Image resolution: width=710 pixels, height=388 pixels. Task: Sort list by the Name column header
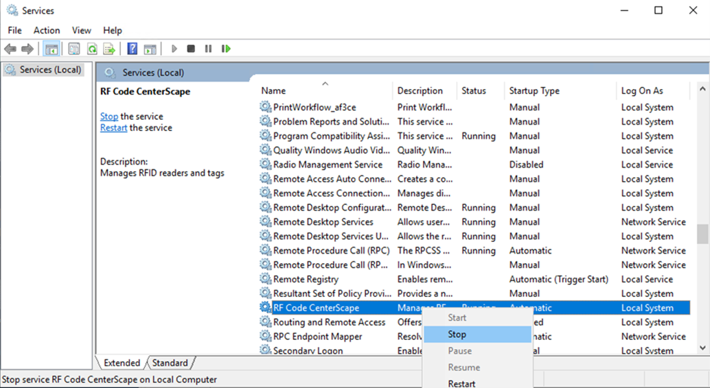click(x=273, y=90)
